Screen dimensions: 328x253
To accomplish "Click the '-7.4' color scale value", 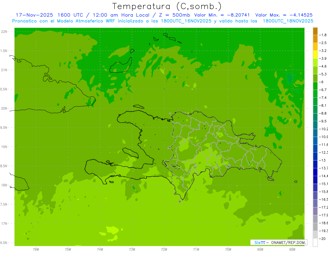I will pyautogui.click(x=323, y=98).
